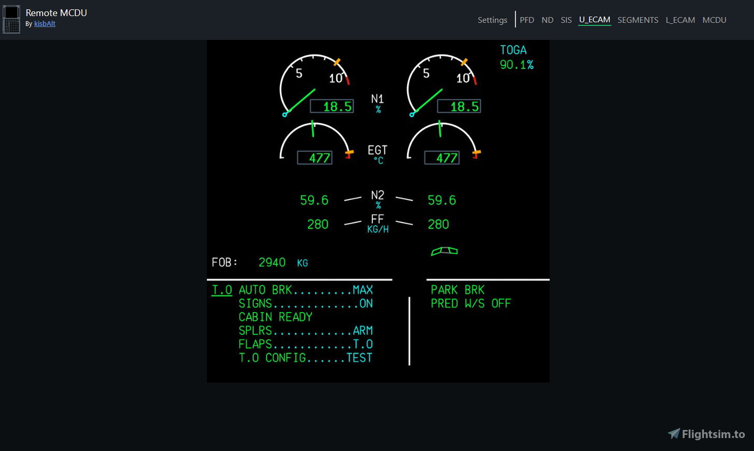Click the Flightsim.to link

click(712, 433)
